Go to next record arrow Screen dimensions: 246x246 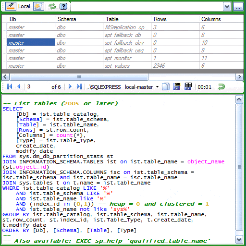point(70,86)
